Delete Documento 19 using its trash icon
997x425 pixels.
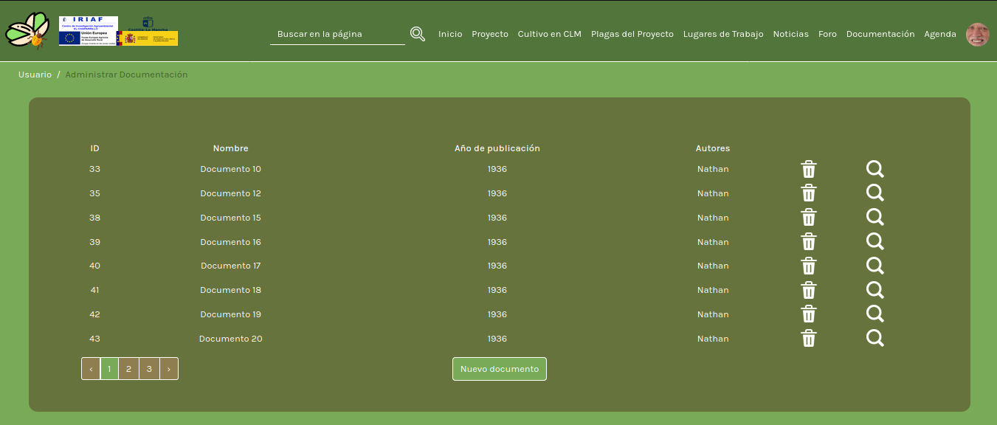(x=809, y=314)
